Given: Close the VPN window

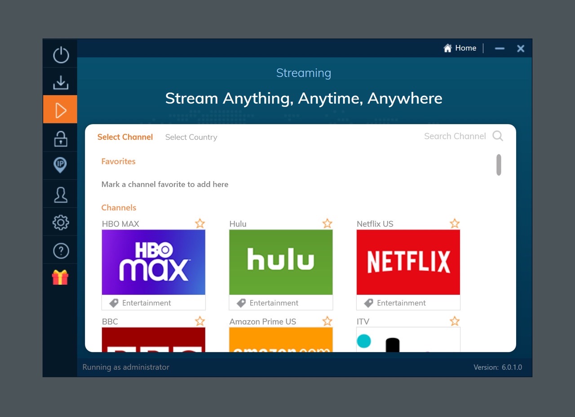Looking at the screenshot, I should tap(521, 48).
